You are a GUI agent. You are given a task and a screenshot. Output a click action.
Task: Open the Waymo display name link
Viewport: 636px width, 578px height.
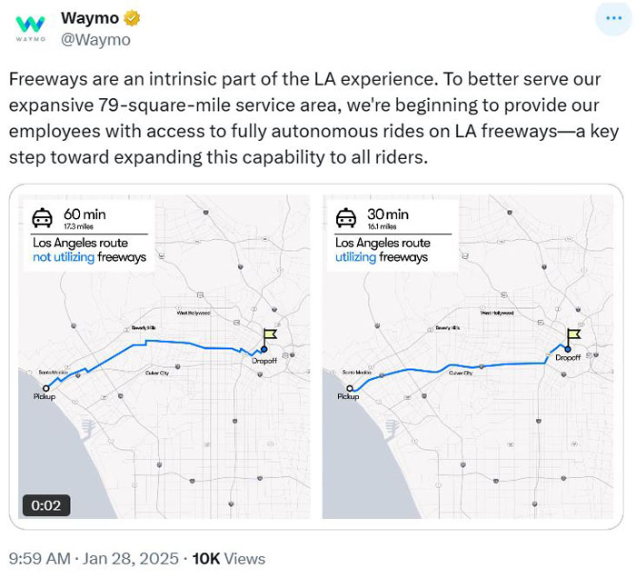tap(90, 18)
